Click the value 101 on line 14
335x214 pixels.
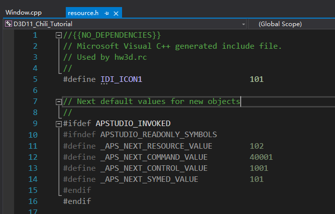[257, 179]
